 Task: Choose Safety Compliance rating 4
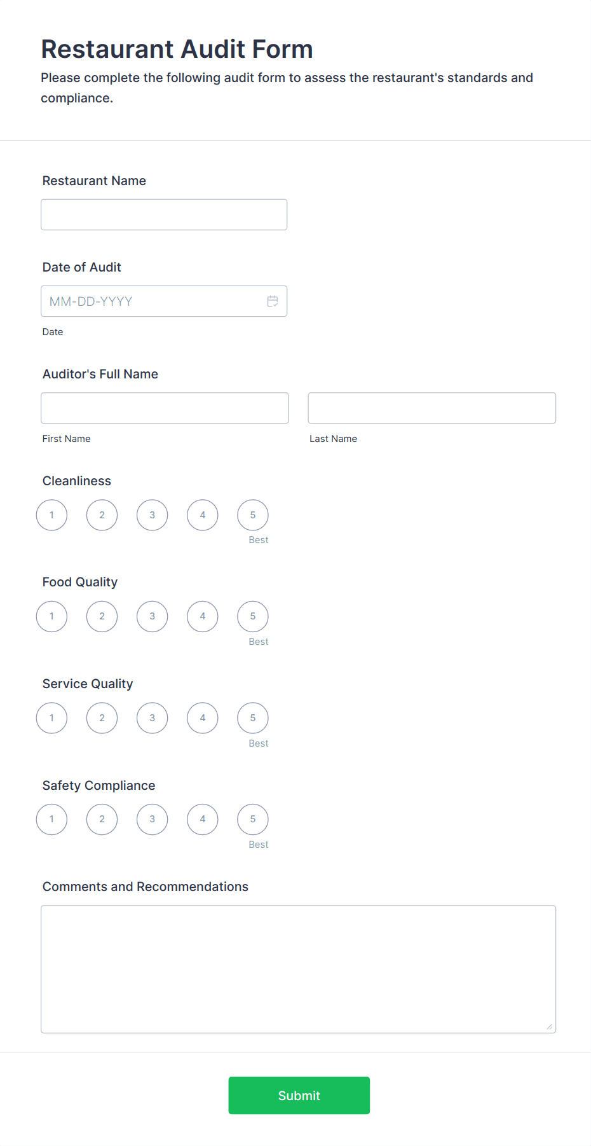pos(203,819)
